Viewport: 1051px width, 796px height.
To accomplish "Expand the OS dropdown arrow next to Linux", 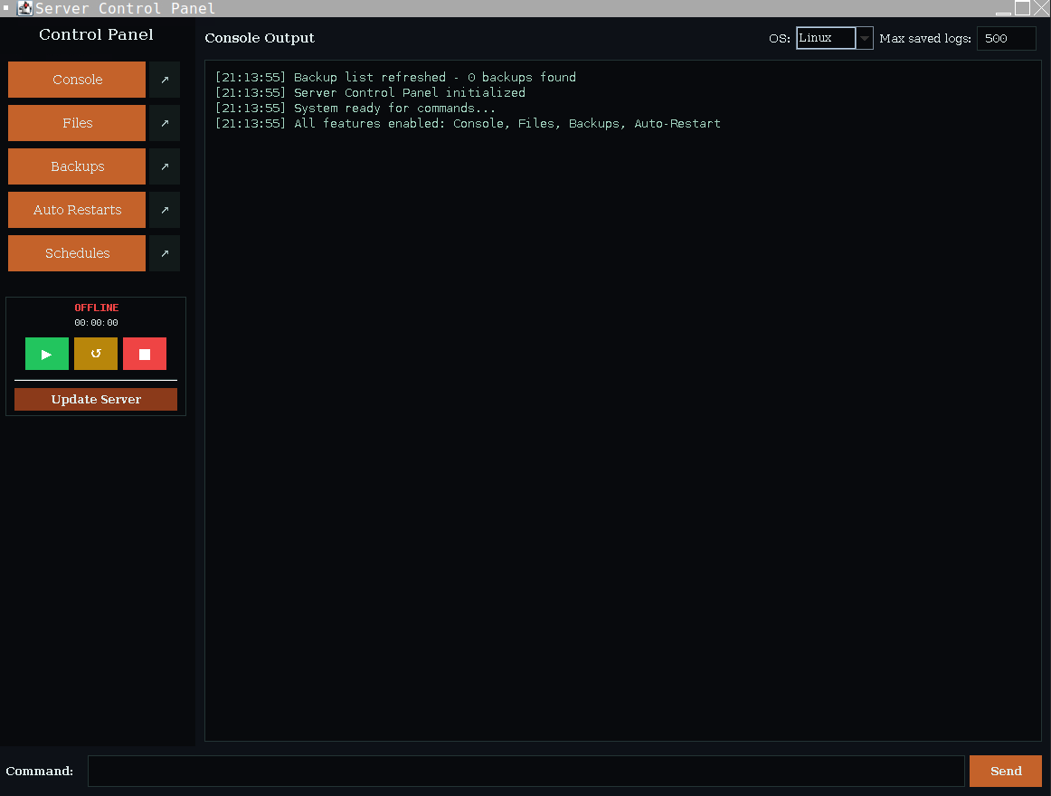I will [x=865, y=38].
